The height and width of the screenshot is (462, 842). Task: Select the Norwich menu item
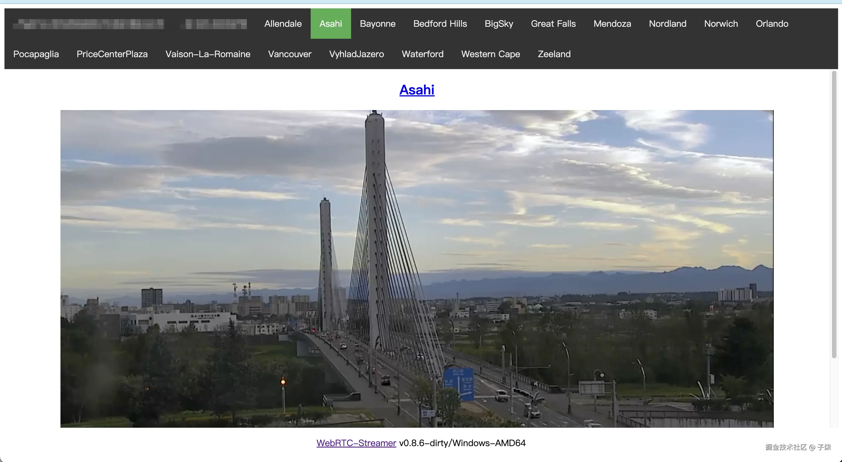coord(721,23)
